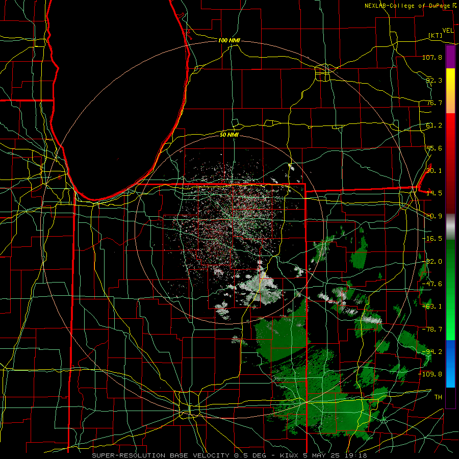Pick the blue band of the velocity scale

pos(450,364)
